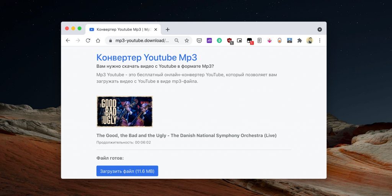The height and width of the screenshot is (196, 392).
Task: Click the black extension icon with red badge
Action: point(250,41)
